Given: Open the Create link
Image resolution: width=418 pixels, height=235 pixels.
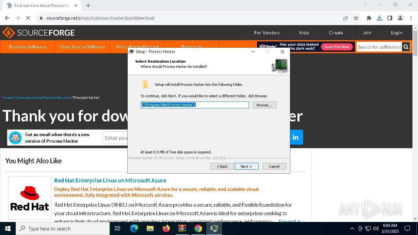Looking at the screenshot, I should 336,33.
